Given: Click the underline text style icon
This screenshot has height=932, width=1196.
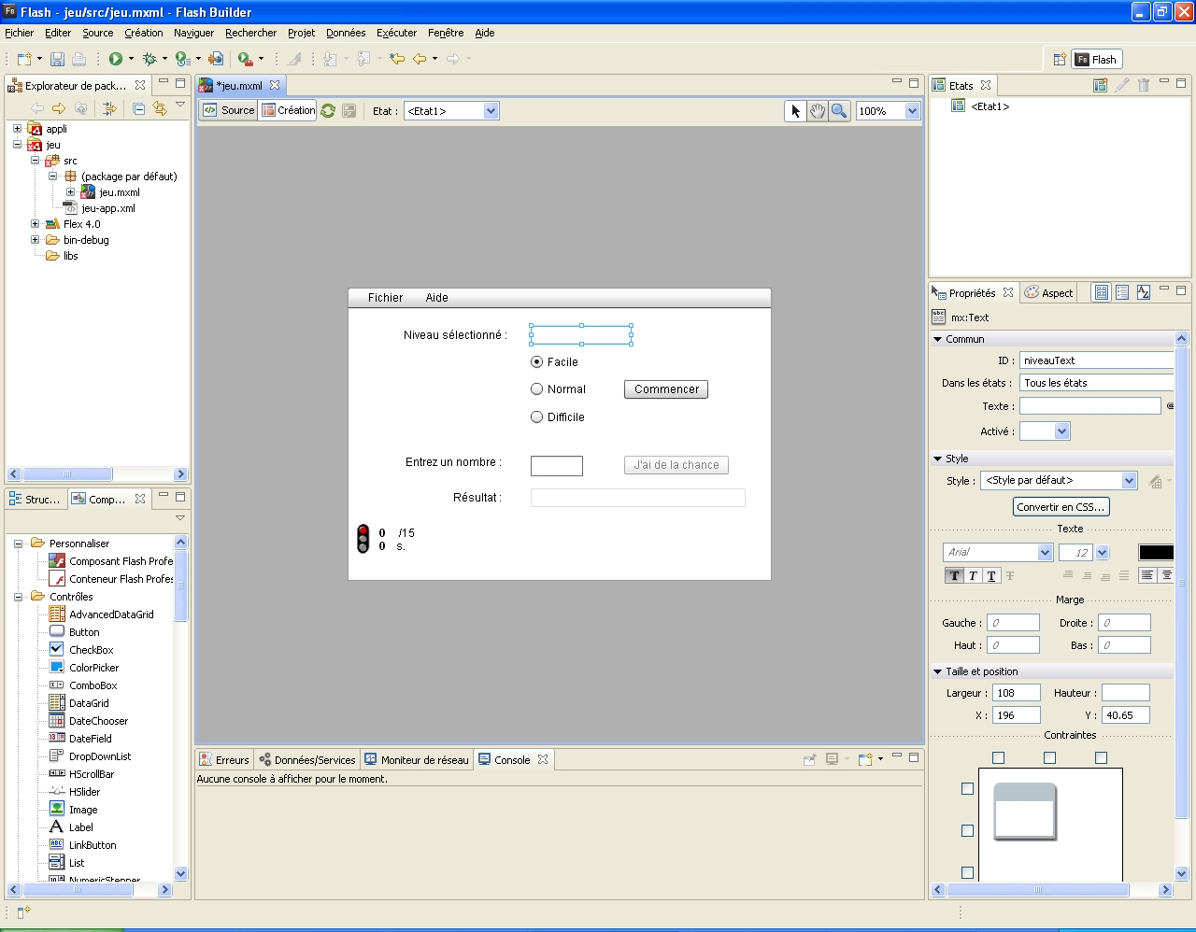Looking at the screenshot, I should (991, 575).
